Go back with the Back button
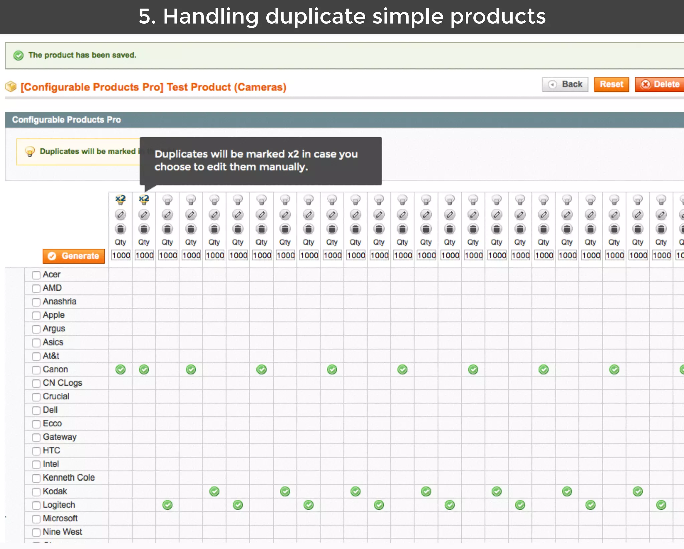This screenshot has height=549, width=684. tap(565, 84)
